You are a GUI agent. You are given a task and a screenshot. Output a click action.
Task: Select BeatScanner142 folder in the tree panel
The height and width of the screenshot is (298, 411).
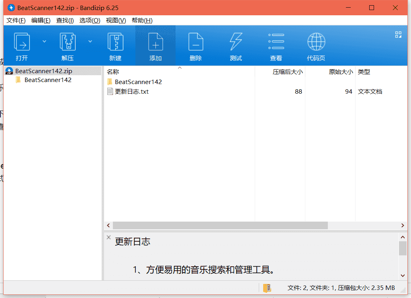(48, 80)
